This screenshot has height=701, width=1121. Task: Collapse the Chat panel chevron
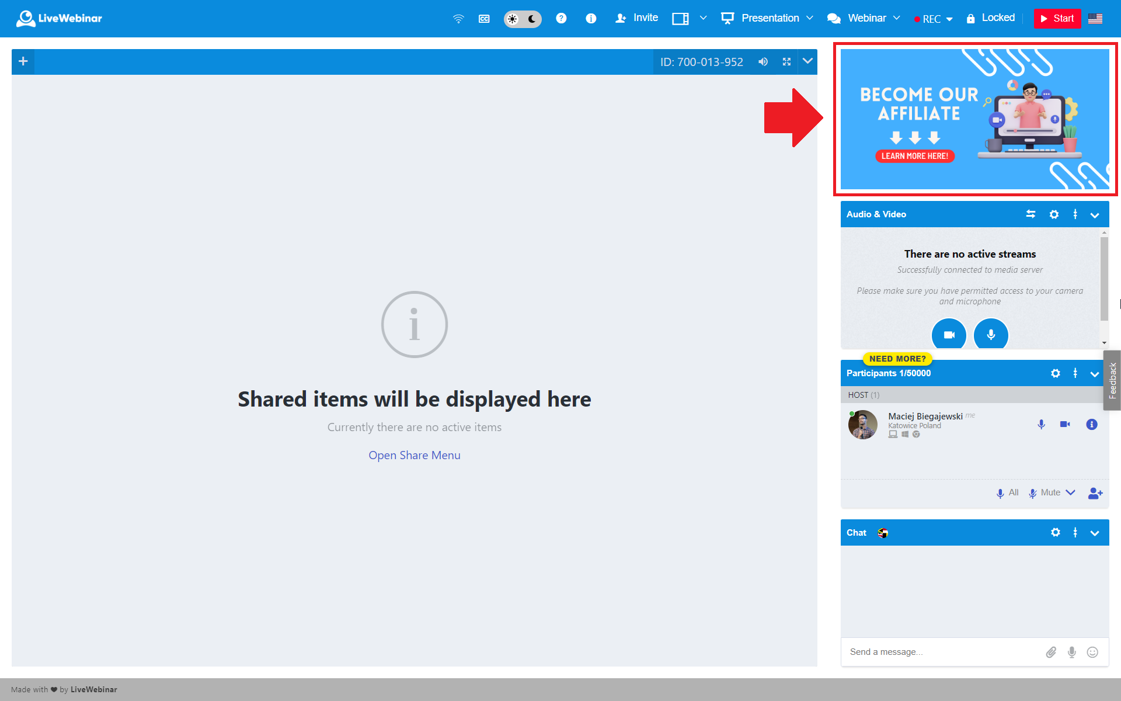click(x=1095, y=533)
